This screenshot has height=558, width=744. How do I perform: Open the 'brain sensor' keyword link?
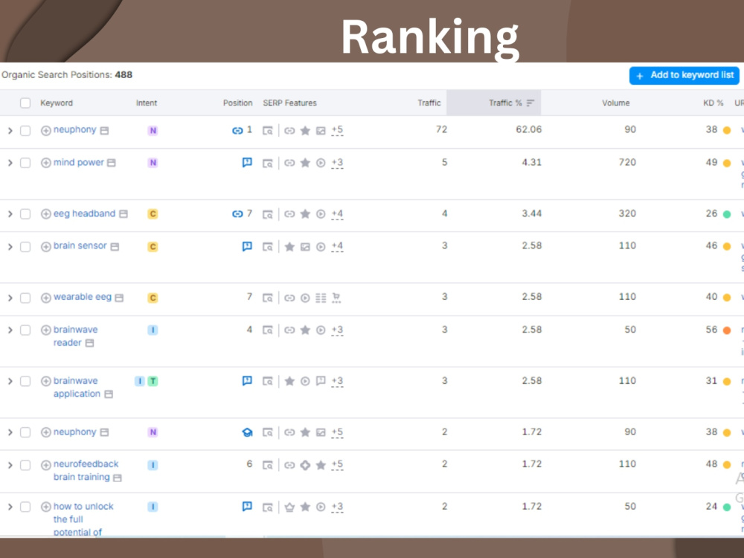[80, 246]
